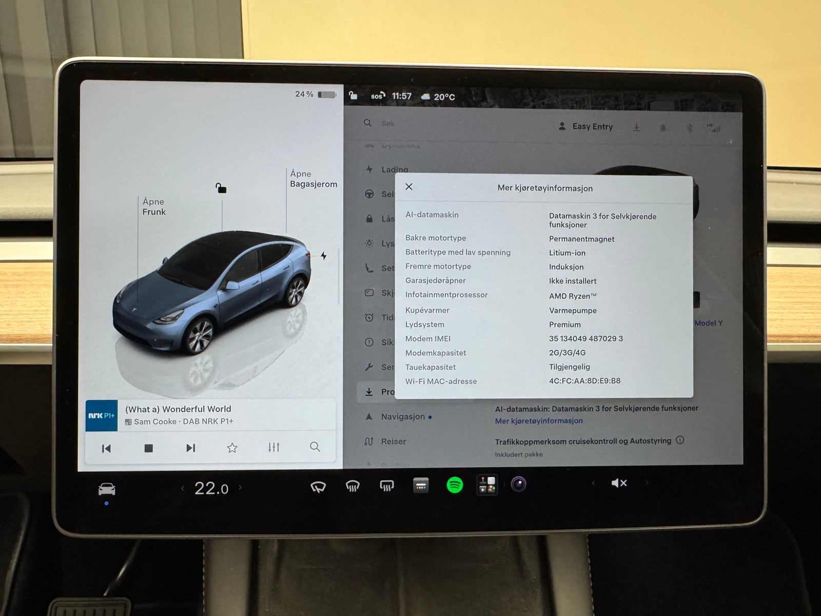Tap the AMD Ryzen value

(573, 296)
